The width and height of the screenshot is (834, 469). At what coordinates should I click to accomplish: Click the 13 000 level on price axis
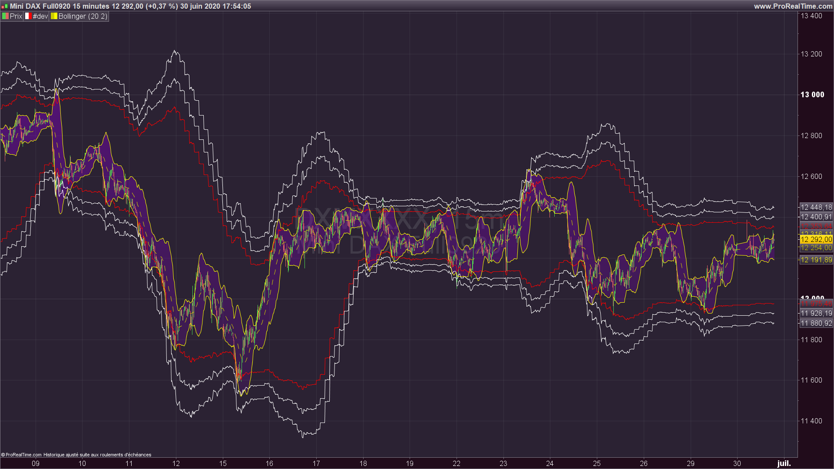click(x=812, y=95)
